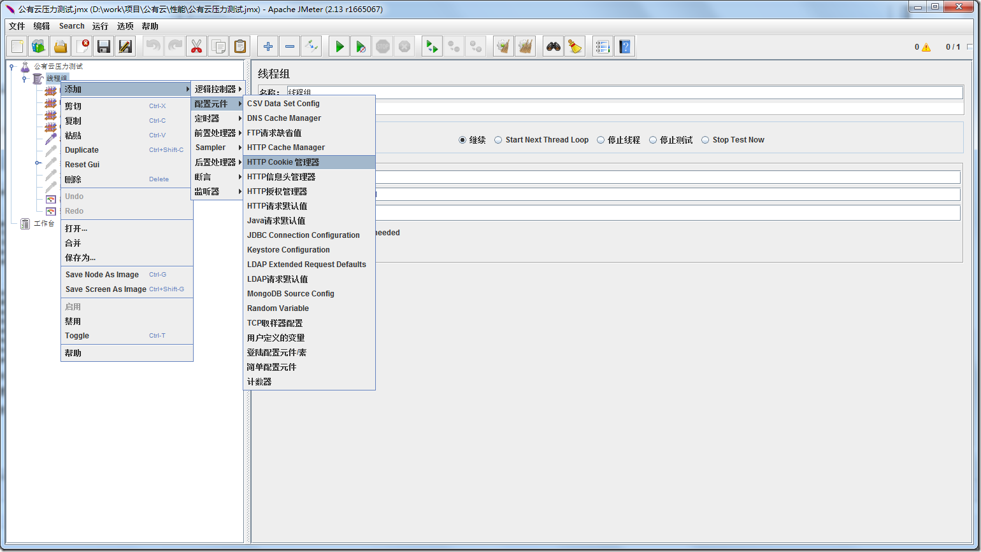Select Start Next Thread Loop radio button
The height and width of the screenshot is (552, 981).
(x=498, y=140)
